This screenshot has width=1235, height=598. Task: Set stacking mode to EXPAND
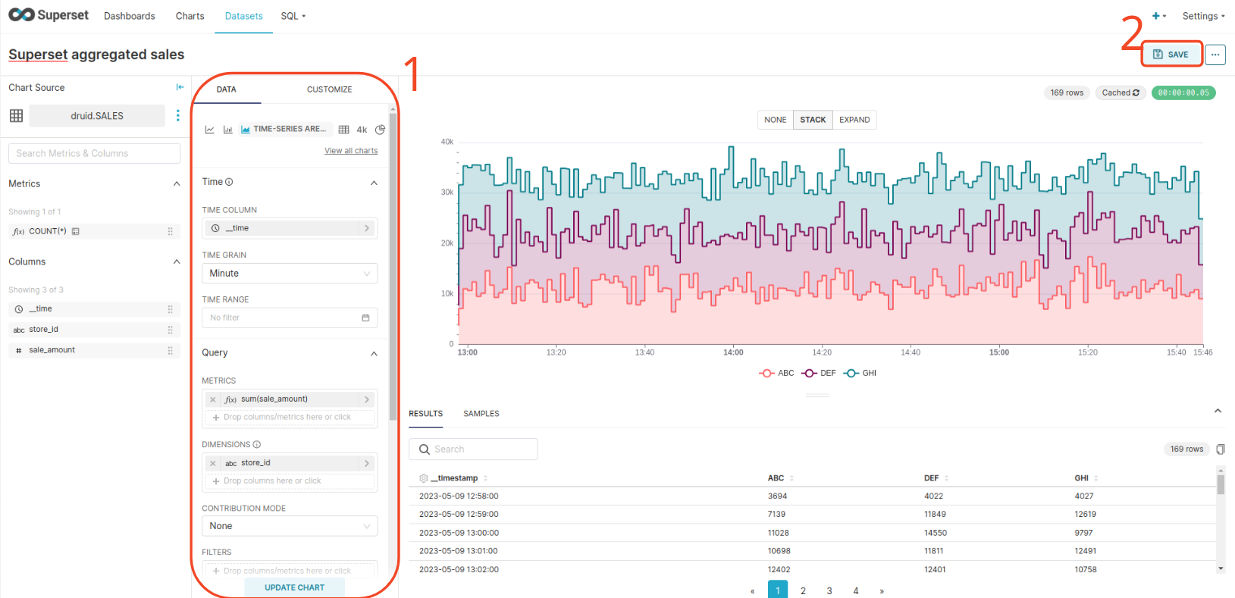[854, 120]
